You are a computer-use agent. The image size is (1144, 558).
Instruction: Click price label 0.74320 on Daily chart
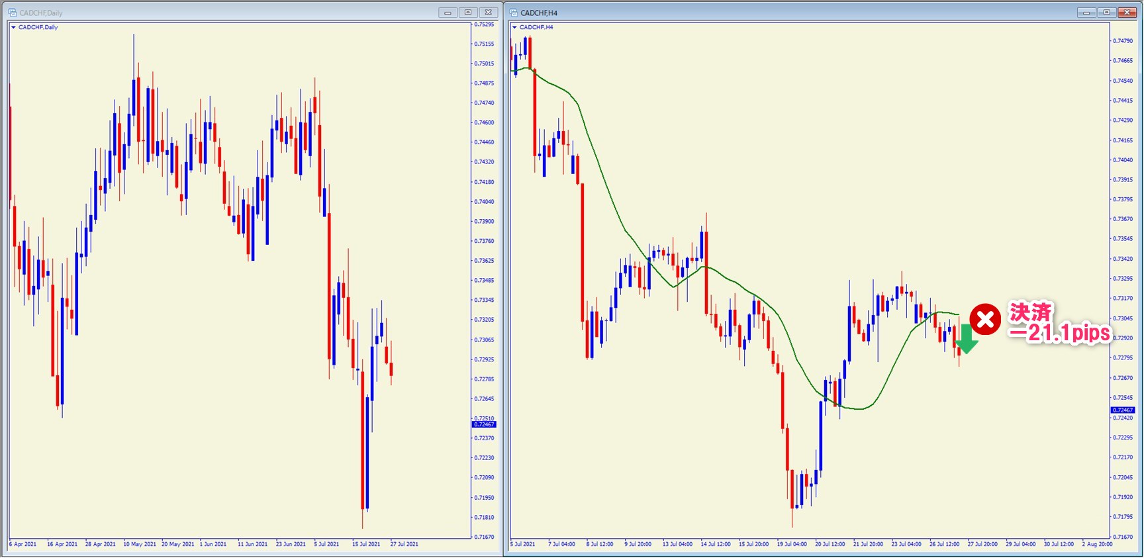[484, 162]
